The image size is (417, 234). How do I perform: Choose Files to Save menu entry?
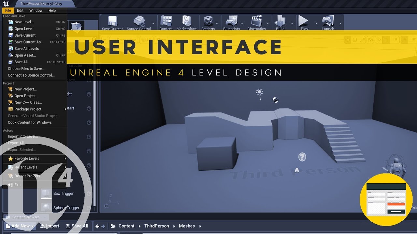(34, 69)
